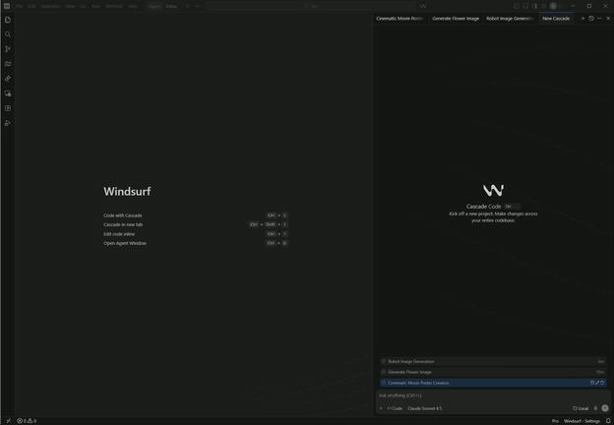Switch to Editor view toggle

[171, 6]
